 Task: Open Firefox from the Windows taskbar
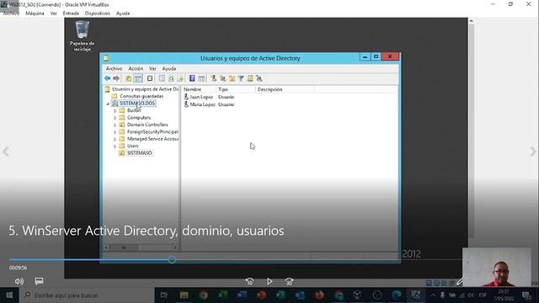[319, 295]
